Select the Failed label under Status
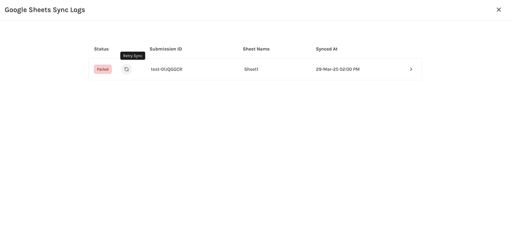Image resolution: width=511 pixels, height=238 pixels. tap(103, 69)
